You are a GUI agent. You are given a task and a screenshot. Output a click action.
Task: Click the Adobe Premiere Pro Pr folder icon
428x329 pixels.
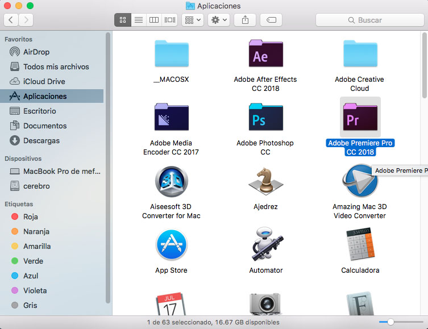(x=360, y=117)
